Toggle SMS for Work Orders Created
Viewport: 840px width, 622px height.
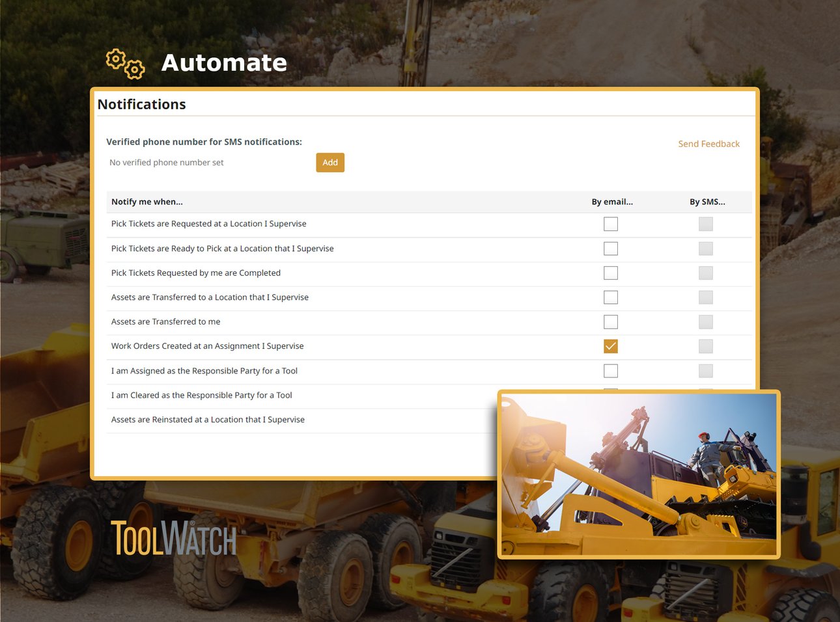click(706, 346)
